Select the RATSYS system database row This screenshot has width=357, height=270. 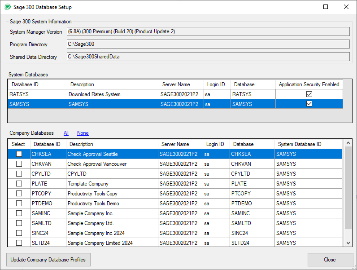pyautogui.click(x=175, y=94)
